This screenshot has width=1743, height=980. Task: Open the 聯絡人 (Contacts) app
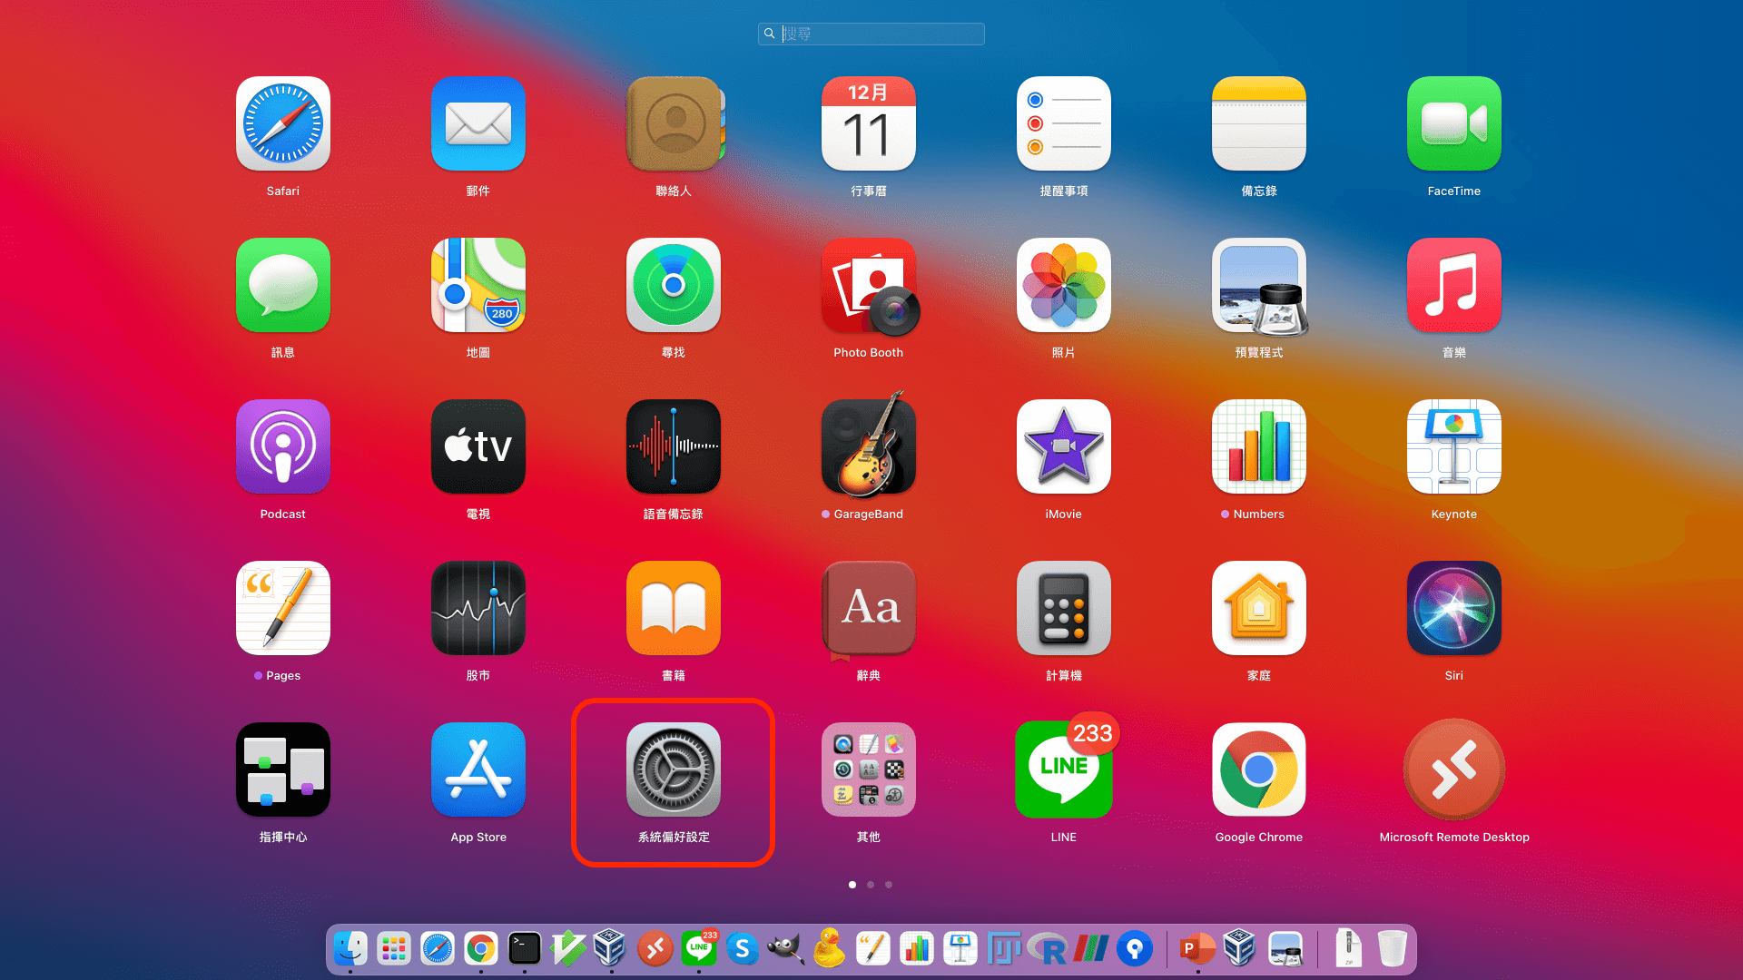coord(674,123)
